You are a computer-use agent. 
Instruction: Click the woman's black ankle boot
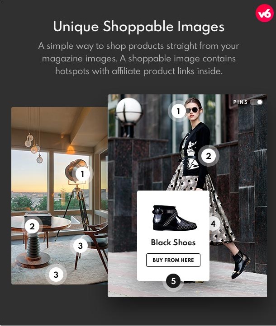(x=241, y=265)
